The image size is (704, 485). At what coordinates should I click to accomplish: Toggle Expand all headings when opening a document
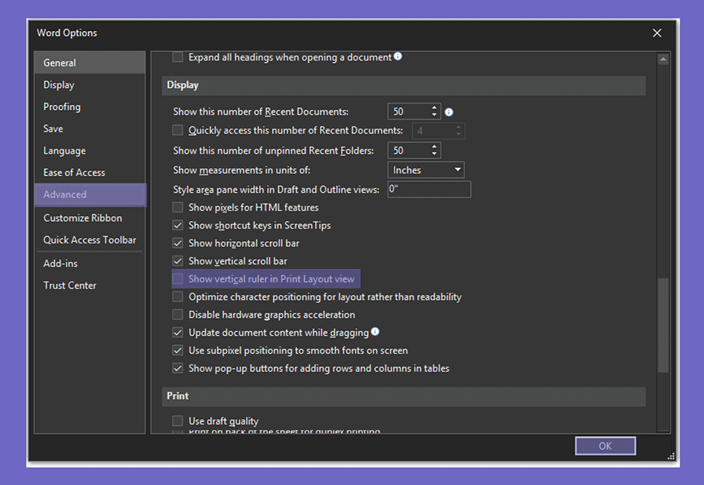177,57
